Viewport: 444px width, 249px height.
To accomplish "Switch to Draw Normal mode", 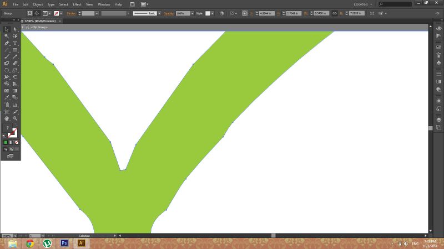I will 6,149.
